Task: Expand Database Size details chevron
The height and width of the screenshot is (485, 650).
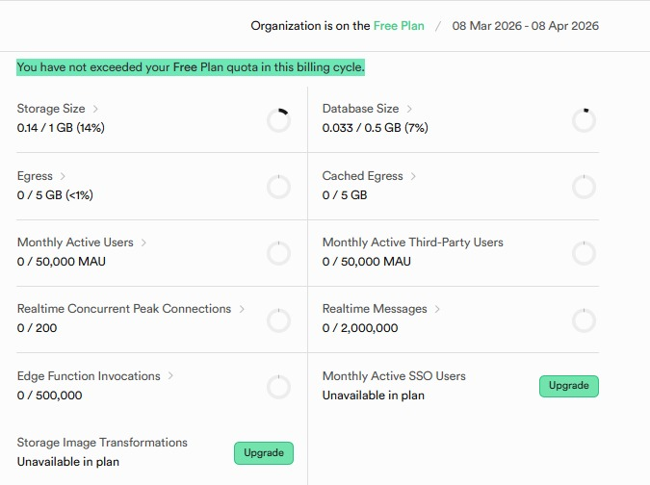Action: pyautogui.click(x=409, y=110)
